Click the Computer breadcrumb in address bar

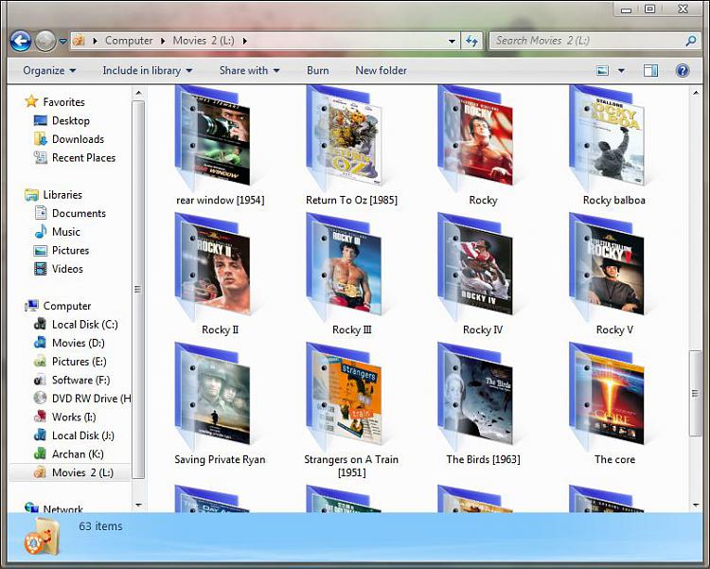click(x=129, y=41)
